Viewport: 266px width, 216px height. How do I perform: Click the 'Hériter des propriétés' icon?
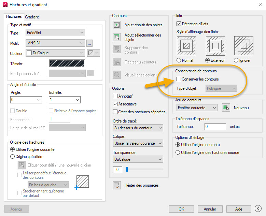pyautogui.click(x=117, y=185)
